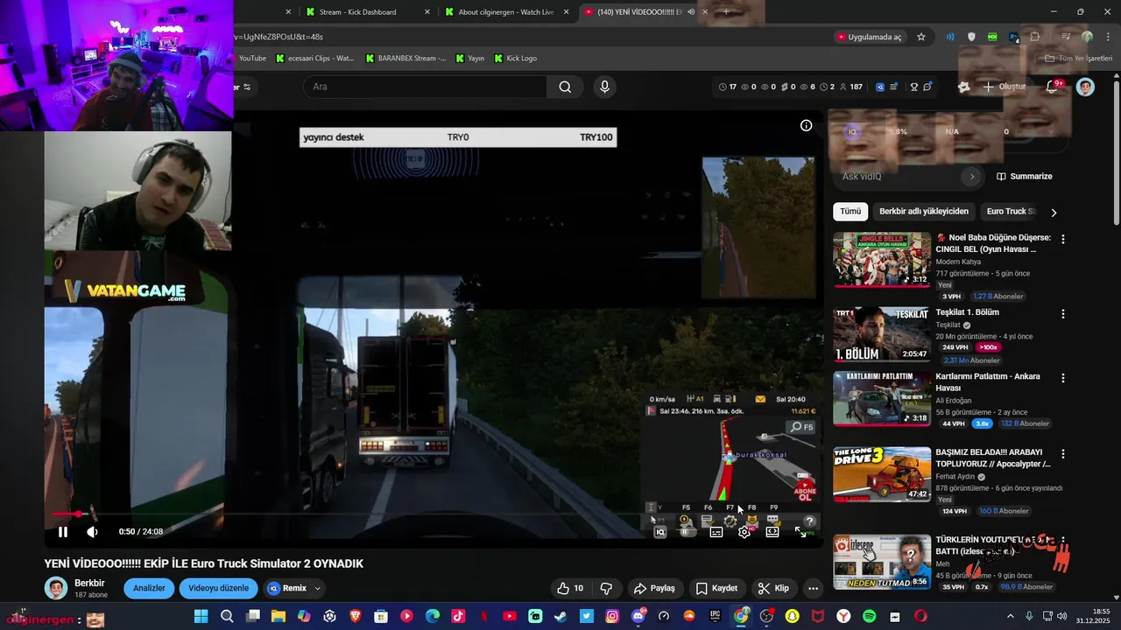Open ecesaari Clips bookmark
Image resolution: width=1121 pixels, height=630 pixels.
pos(314,59)
